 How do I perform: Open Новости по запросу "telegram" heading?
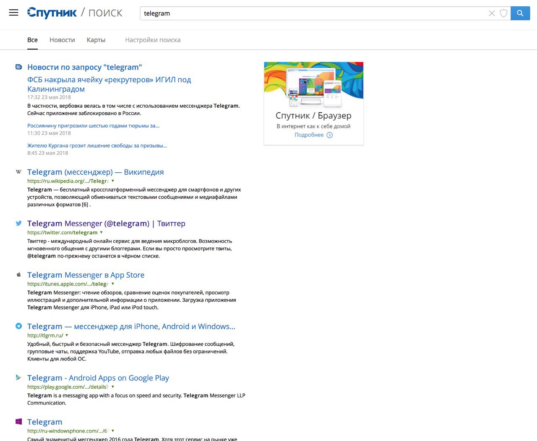[85, 67]
